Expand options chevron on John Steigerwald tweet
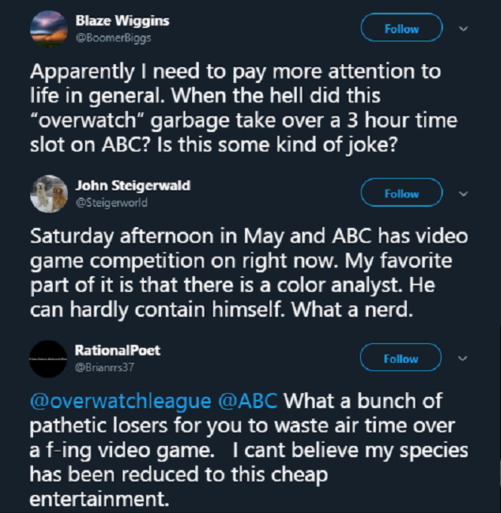The width and height of the screenshot is (501, 513). pos(463,193)
